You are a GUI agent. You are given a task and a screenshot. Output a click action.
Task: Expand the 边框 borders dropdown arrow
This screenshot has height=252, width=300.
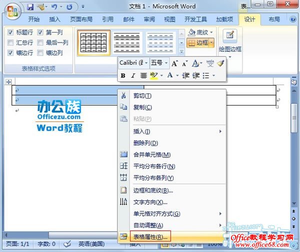click(x=212, y=43)
